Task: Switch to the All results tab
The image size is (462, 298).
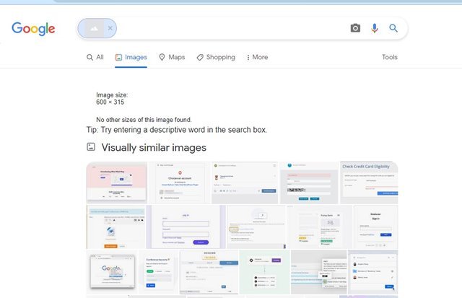Action: pyautogui.click(x=95, y=57)
